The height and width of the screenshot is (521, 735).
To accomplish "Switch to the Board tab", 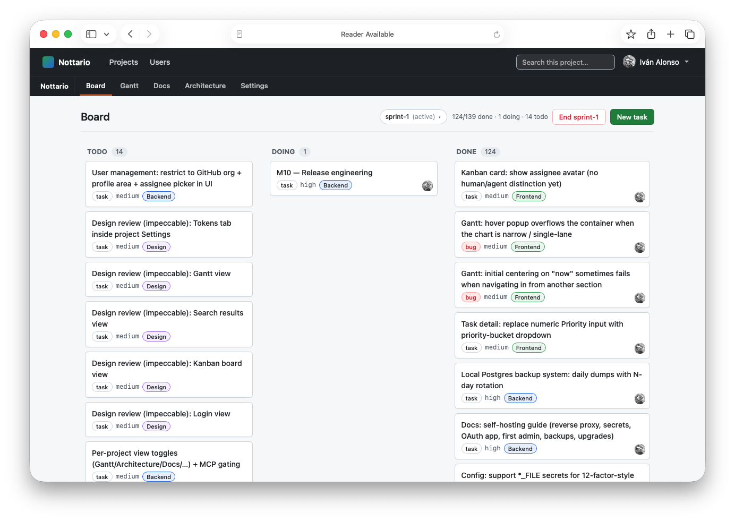I will 96,86.
